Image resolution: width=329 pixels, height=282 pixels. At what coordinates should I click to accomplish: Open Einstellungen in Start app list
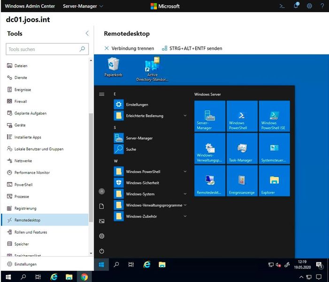[x=150, y=104]
